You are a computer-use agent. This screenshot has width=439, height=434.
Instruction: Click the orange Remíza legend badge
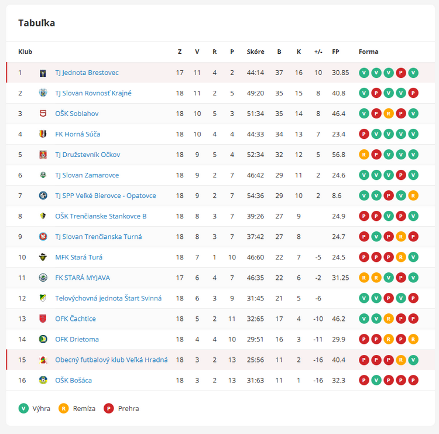[x=64, y=408]
